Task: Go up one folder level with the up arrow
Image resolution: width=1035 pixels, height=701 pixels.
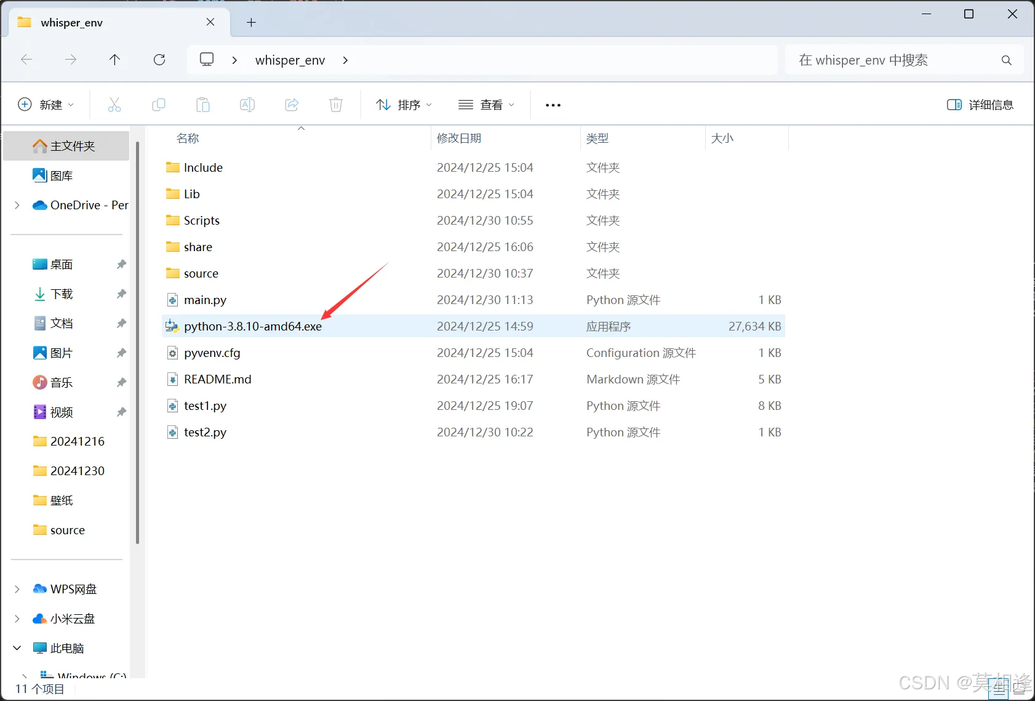Action: click(x=115, y=60)
